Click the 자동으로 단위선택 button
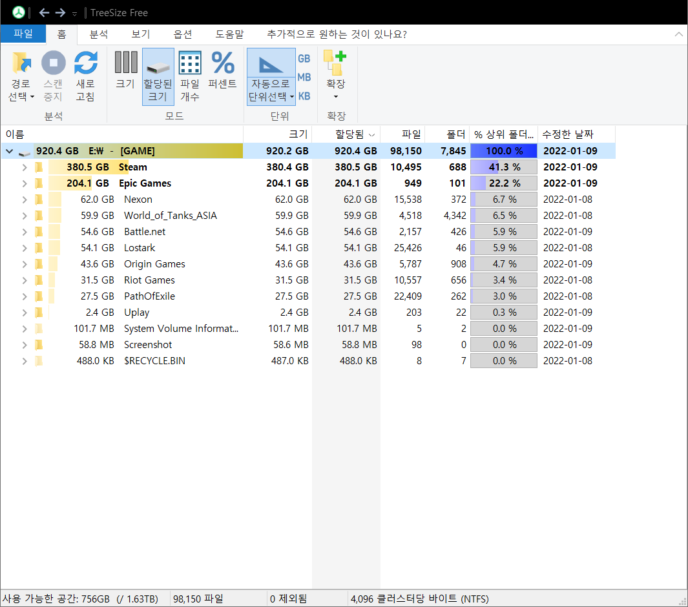688x607 pixels. pos(271,77)
